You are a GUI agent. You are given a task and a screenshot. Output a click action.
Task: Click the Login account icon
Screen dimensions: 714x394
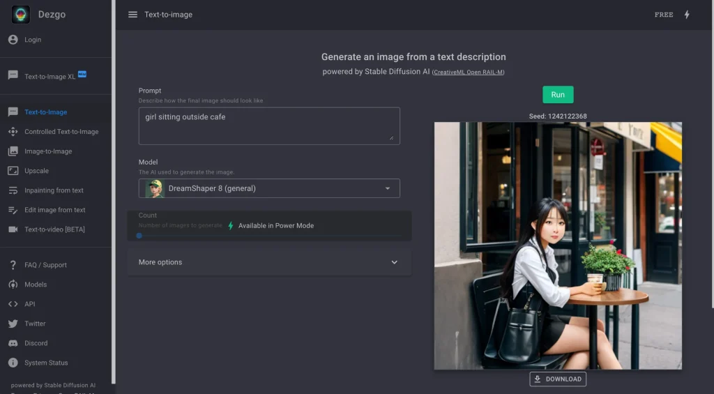click(x=13, y=40)
